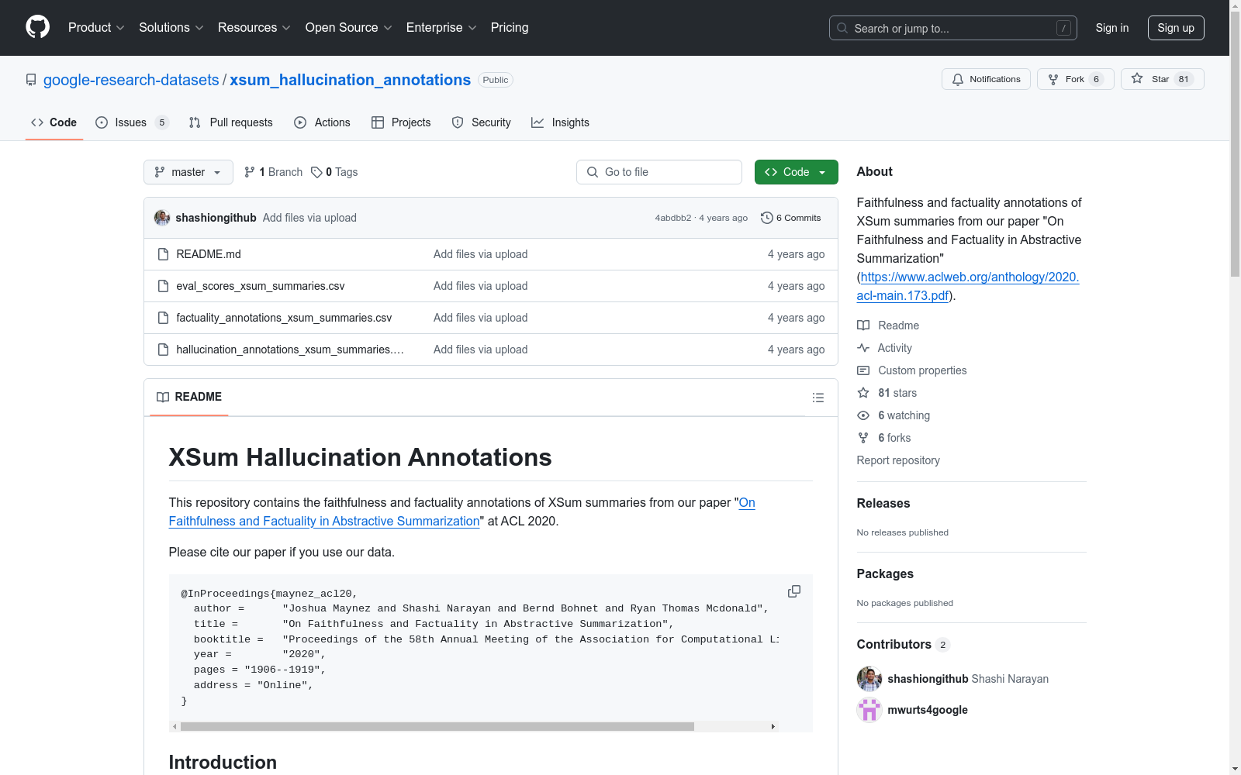Screen dimensions: 1241x775
Task: Click the Search or jump to field
Action: [953, 28]
